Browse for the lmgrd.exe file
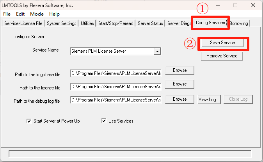Viewport: 263px width, 162px height. pos(179,71)
